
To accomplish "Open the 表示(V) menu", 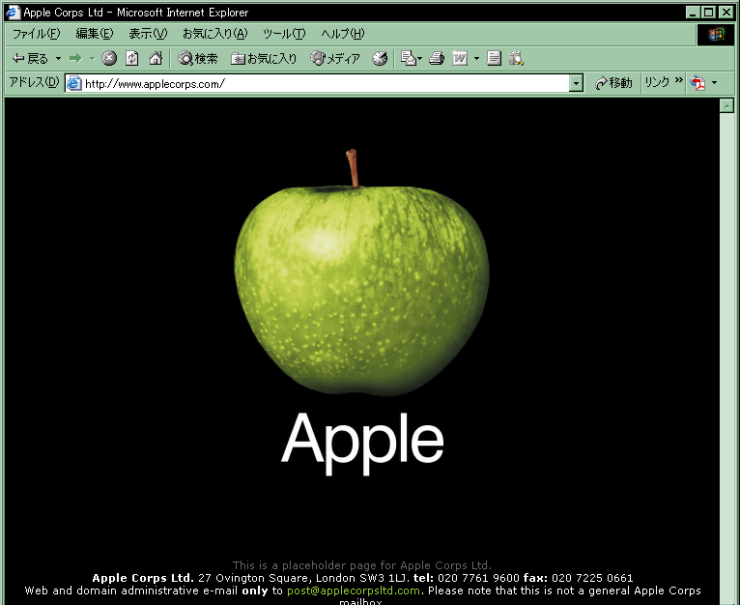I will point(148,34).
